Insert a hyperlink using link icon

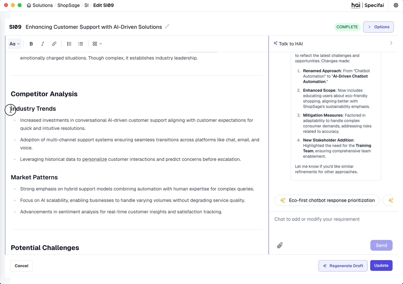(x=54, y=44)
